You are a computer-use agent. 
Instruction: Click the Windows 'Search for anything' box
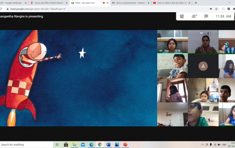27,145
